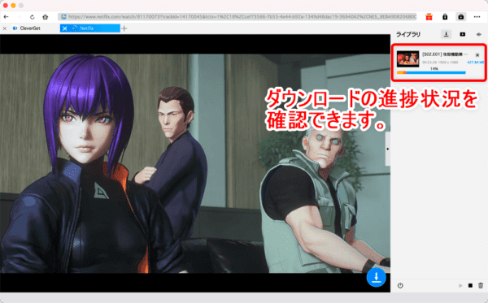Open the red gift box icon
This screenshot has width=488, height=303.
[429, 17]
